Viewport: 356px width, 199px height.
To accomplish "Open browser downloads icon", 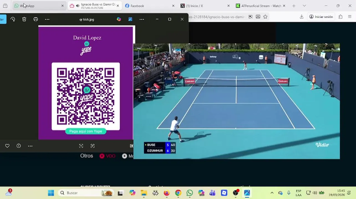I will tap(302, 17).
